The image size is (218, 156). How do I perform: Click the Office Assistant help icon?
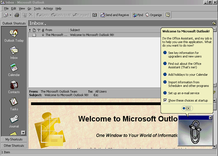[x=168, y=15]
